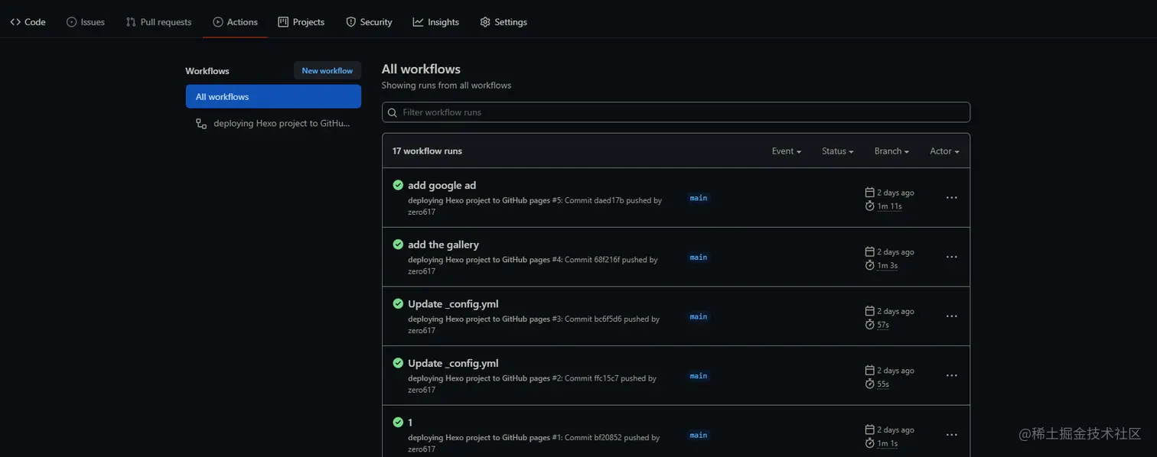The image size is (1157, 457).
Task: Click success check icon for run #2 Update _config.yml
Action: tap(398, 363)
